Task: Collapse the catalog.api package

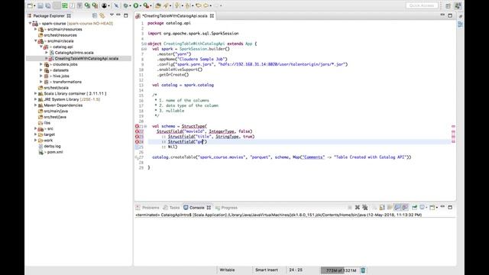Action: [x=40, y=47]
